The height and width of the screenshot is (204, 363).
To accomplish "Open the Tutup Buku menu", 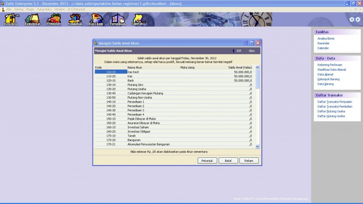I will [x=44, y=9].
